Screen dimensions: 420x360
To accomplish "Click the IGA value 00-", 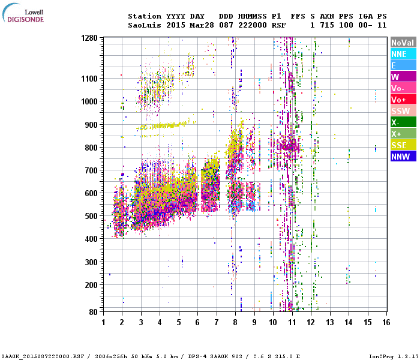I will 365,25.
